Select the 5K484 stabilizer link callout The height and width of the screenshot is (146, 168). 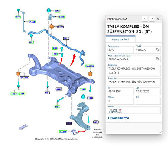32,22
